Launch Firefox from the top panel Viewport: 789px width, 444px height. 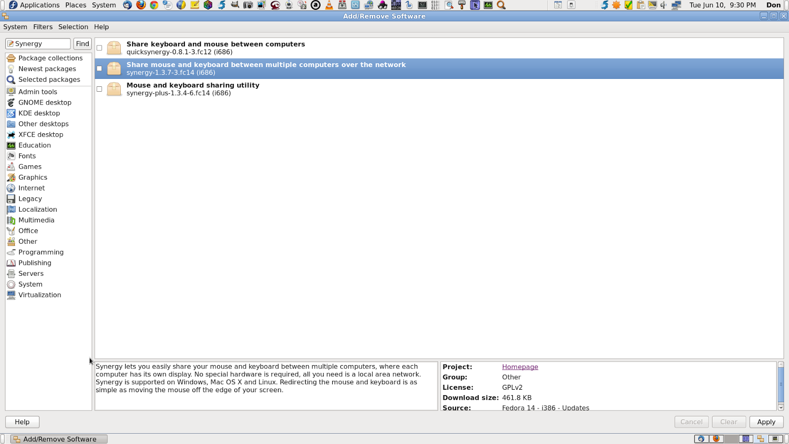coord(141,5)
